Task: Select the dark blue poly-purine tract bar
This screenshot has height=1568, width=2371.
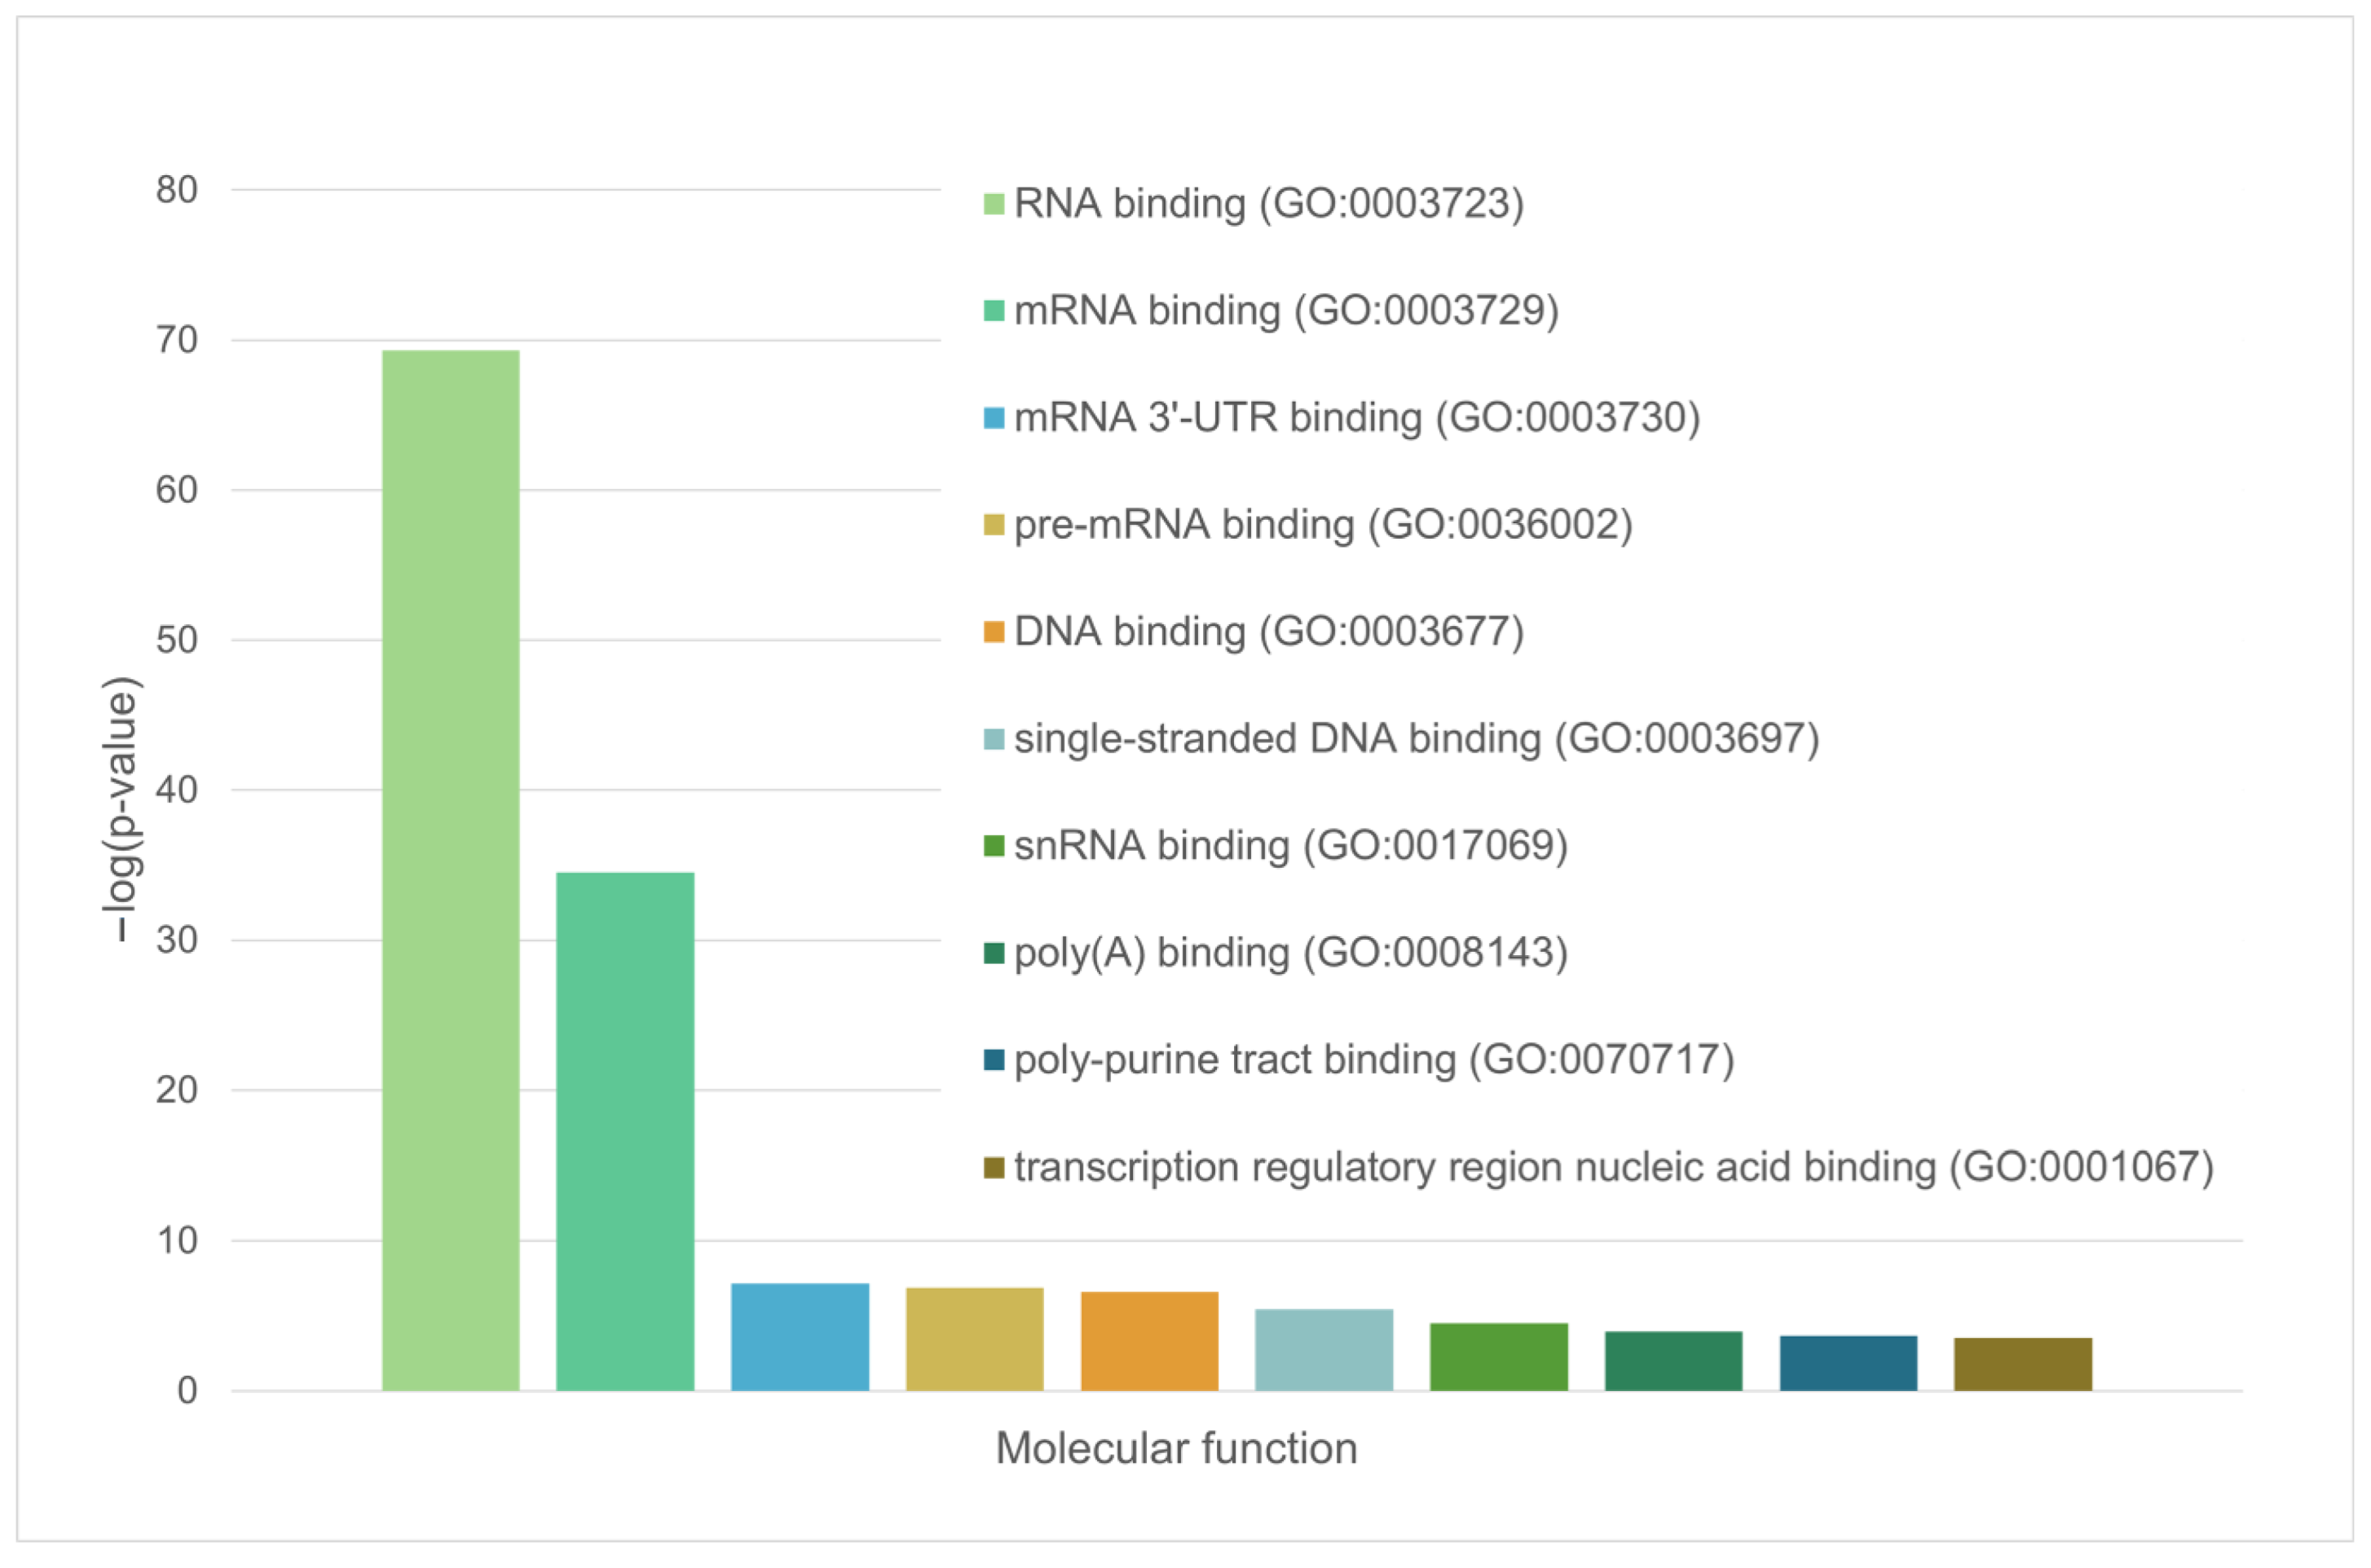Action: pos(1848,1362)
